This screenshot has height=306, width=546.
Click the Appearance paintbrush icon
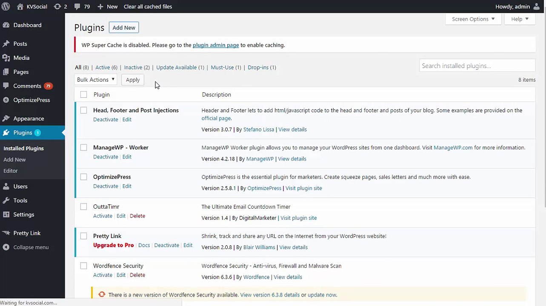6,119
